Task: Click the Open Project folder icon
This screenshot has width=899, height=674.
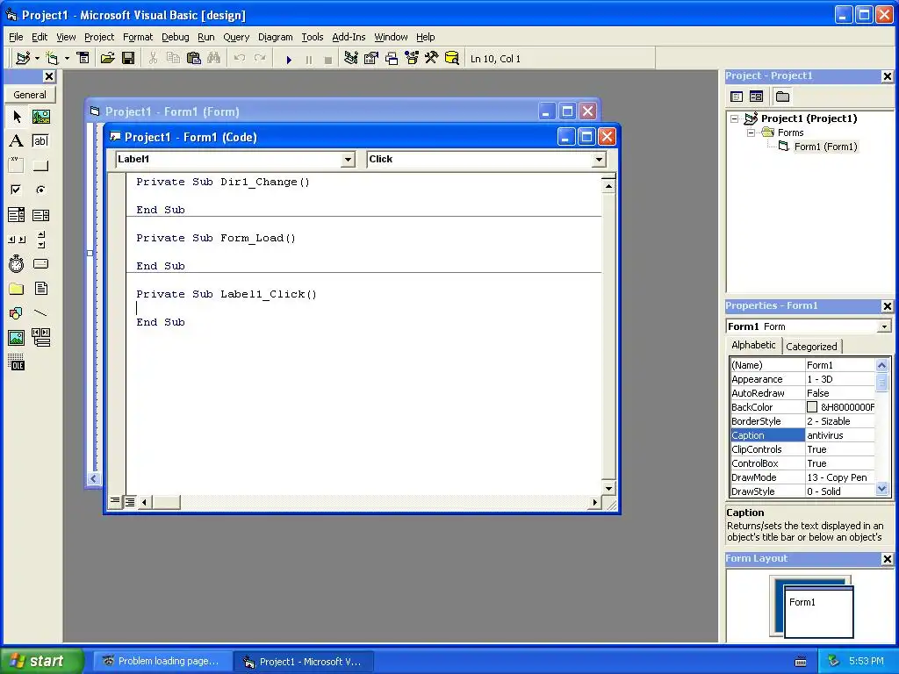Action: [107, 59]
